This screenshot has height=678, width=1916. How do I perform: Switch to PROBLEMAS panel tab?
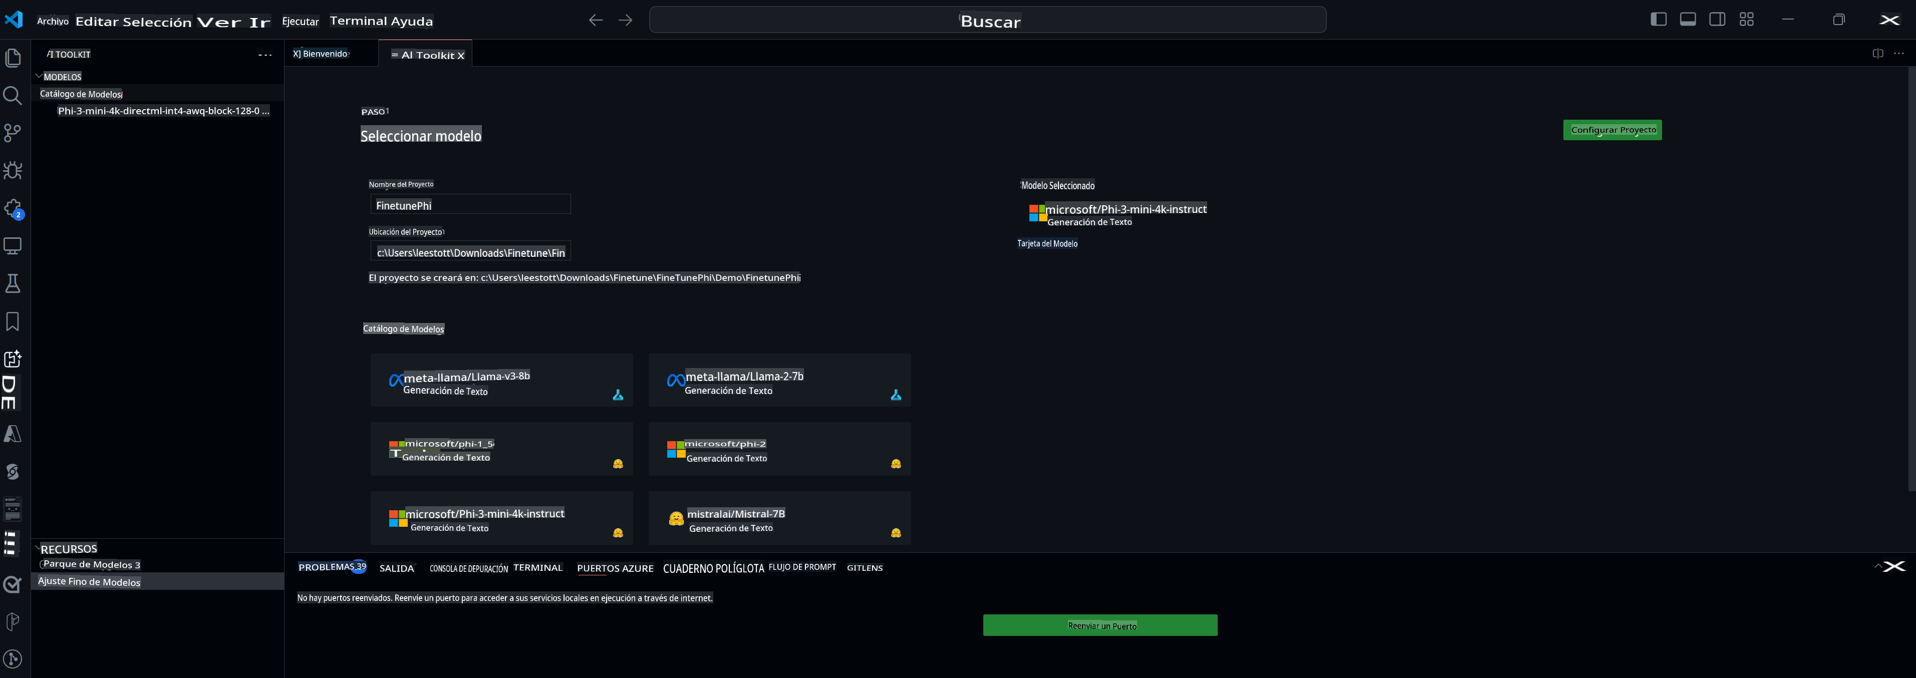[x=333, y=566]
